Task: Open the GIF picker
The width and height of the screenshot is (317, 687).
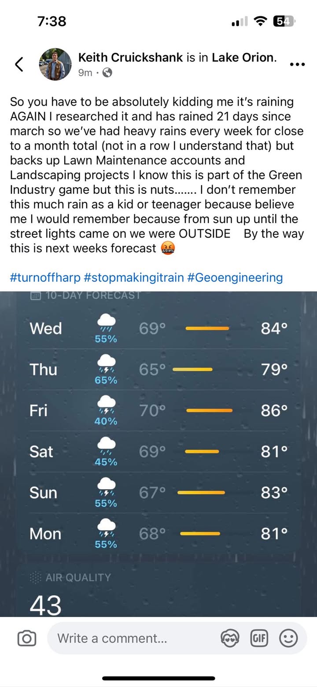Action: (259, 638)
